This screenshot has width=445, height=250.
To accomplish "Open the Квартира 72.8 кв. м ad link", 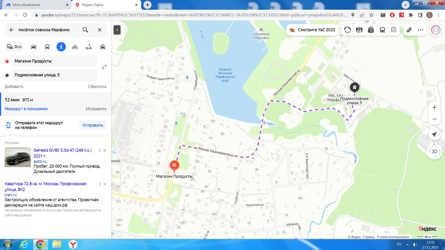I will click(45, 187).
